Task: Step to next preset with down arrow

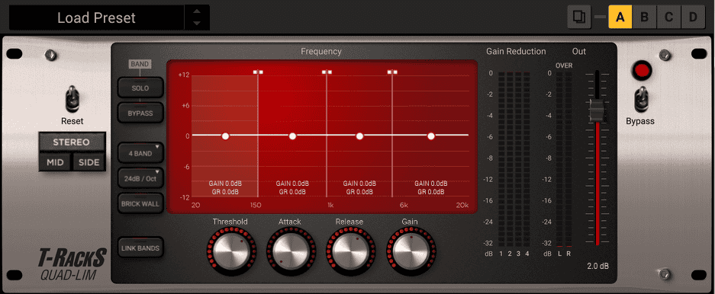Action: (x=197, y=23)
